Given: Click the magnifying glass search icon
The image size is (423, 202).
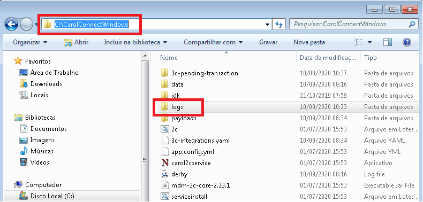Looking at the screenshot, I should [412, 24].
